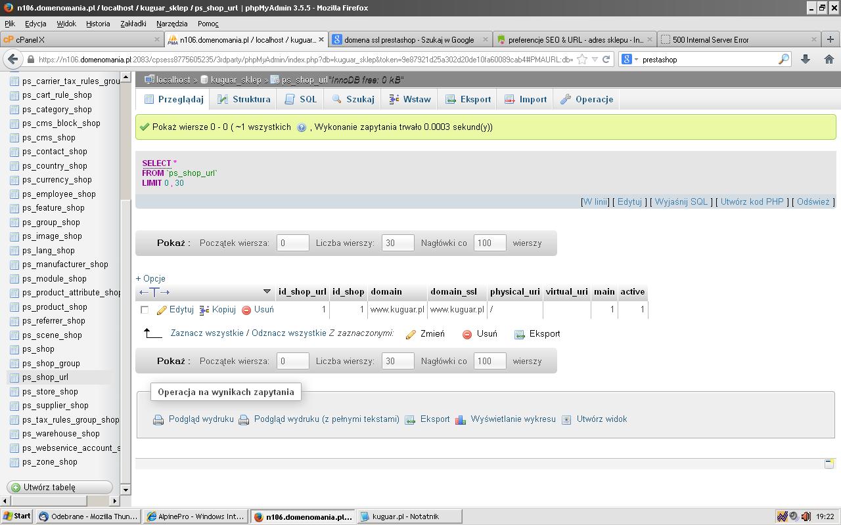Screen dimensions: 841x525
Task: Click the sidebar vertical scrollbar thumb
Action: click(125, 341)
